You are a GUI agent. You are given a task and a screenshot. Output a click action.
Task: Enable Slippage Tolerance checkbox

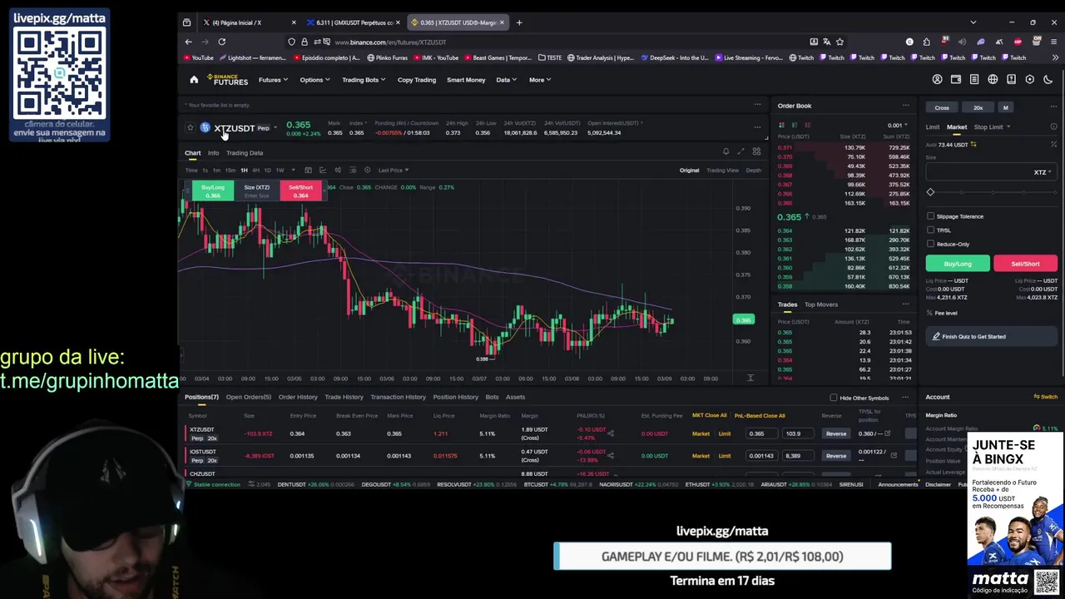pyautogui.click(x=930, y=216)
